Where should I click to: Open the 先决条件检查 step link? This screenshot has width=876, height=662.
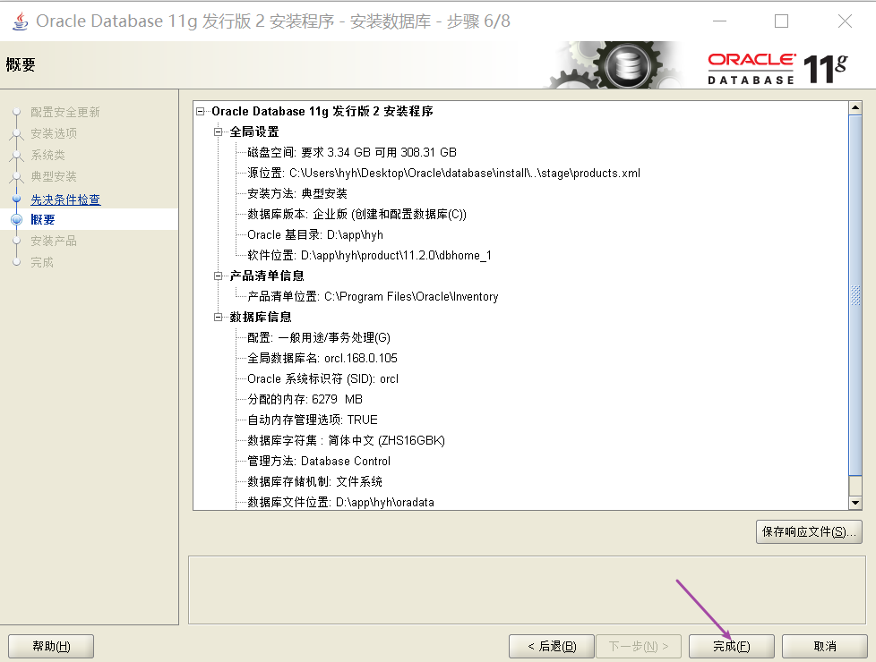pos(65,199)
